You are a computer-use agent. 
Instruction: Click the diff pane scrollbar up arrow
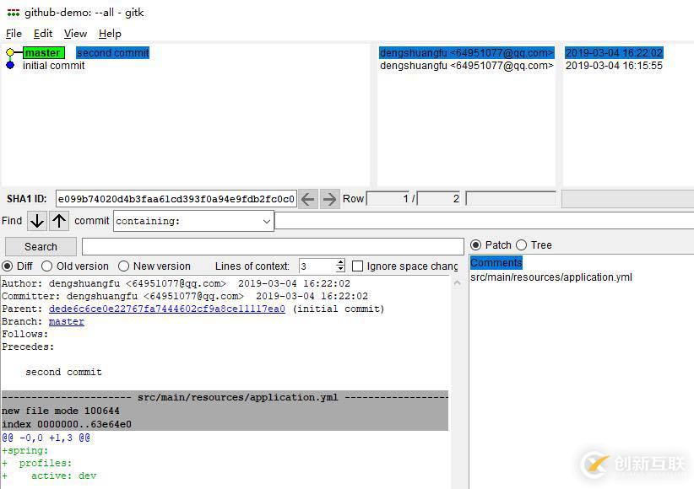[458, 283]
